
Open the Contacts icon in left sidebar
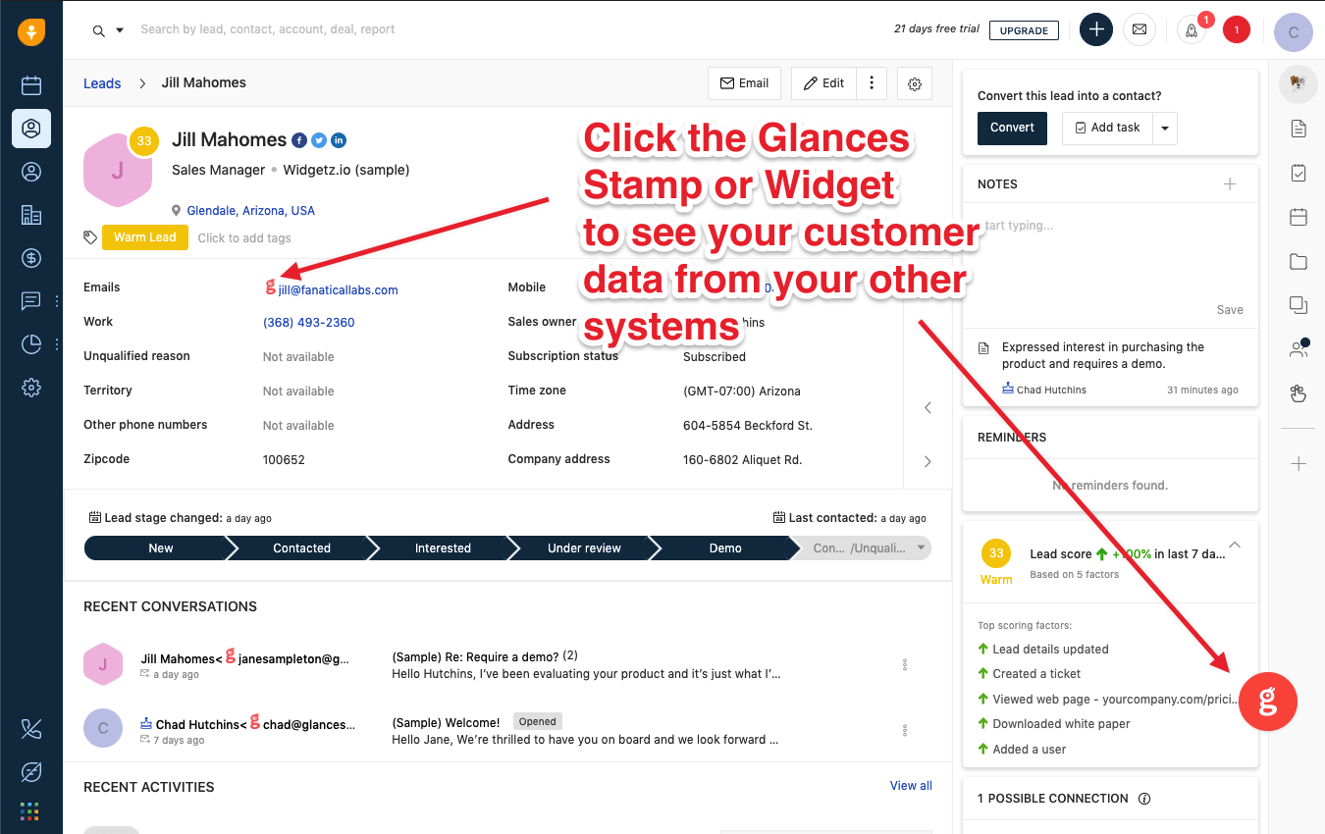point(31,172)
